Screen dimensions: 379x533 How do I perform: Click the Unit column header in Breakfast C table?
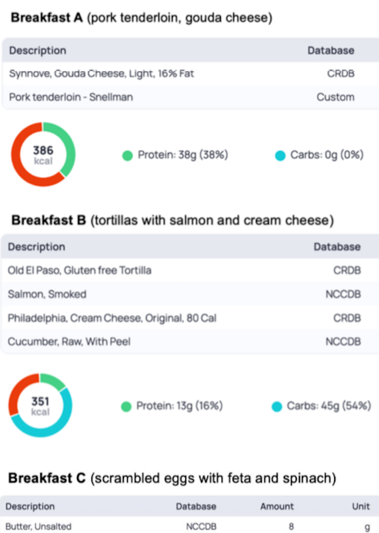[361, 506]
